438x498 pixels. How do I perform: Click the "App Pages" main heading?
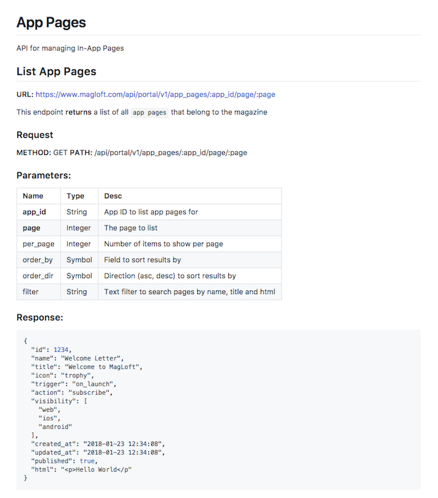coord(51,23)
